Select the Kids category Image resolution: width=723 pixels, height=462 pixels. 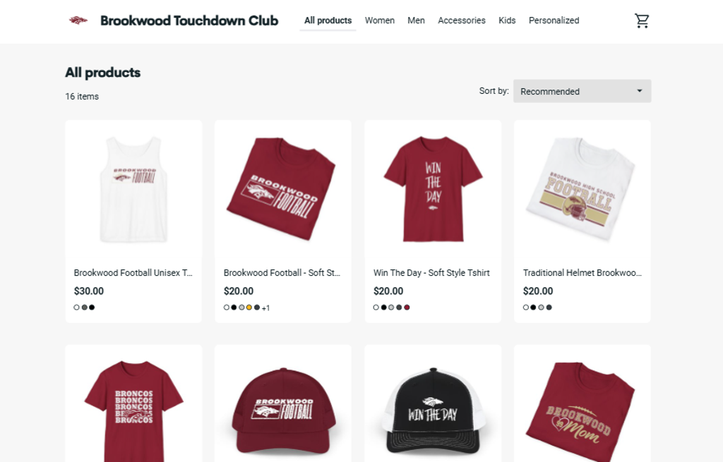tap(507, 20)
